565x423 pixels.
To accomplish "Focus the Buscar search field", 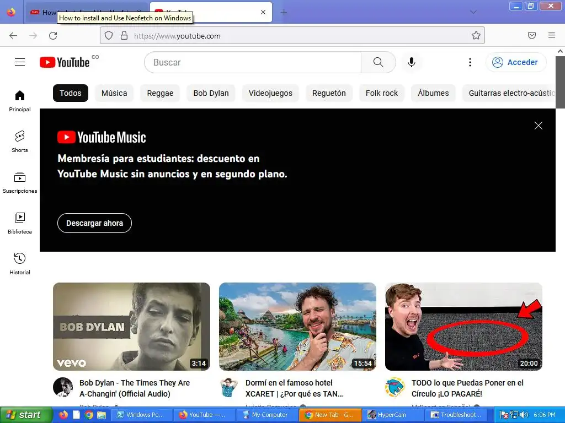I will click(x=253, y=62).
